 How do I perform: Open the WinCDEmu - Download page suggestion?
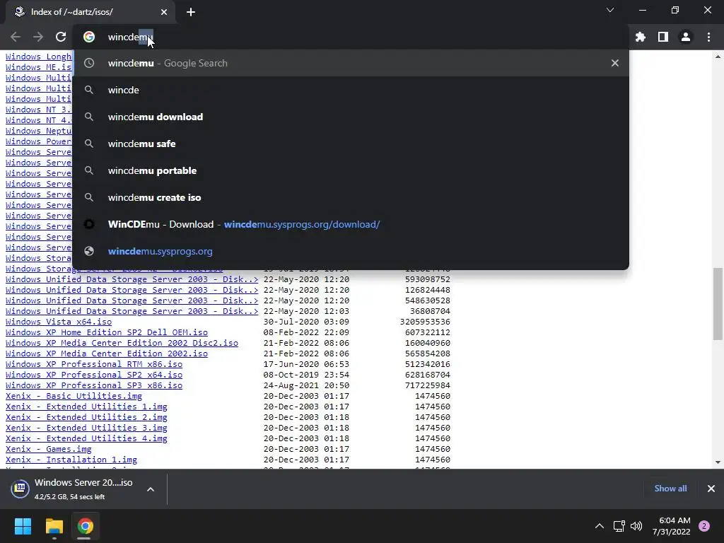351,224
